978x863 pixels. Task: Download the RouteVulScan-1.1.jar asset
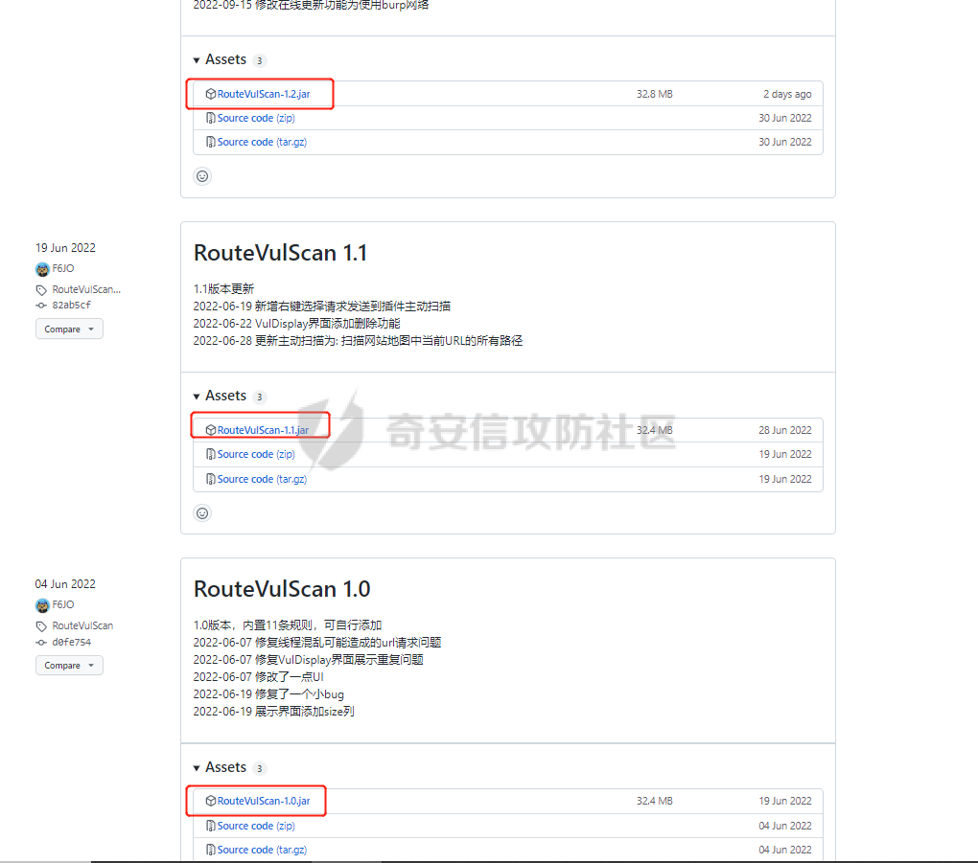(x=263, y=430)
